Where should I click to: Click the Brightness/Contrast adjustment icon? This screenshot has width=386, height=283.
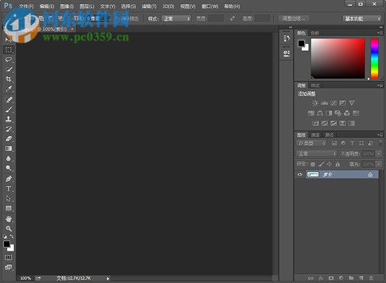tap(315, 103)
